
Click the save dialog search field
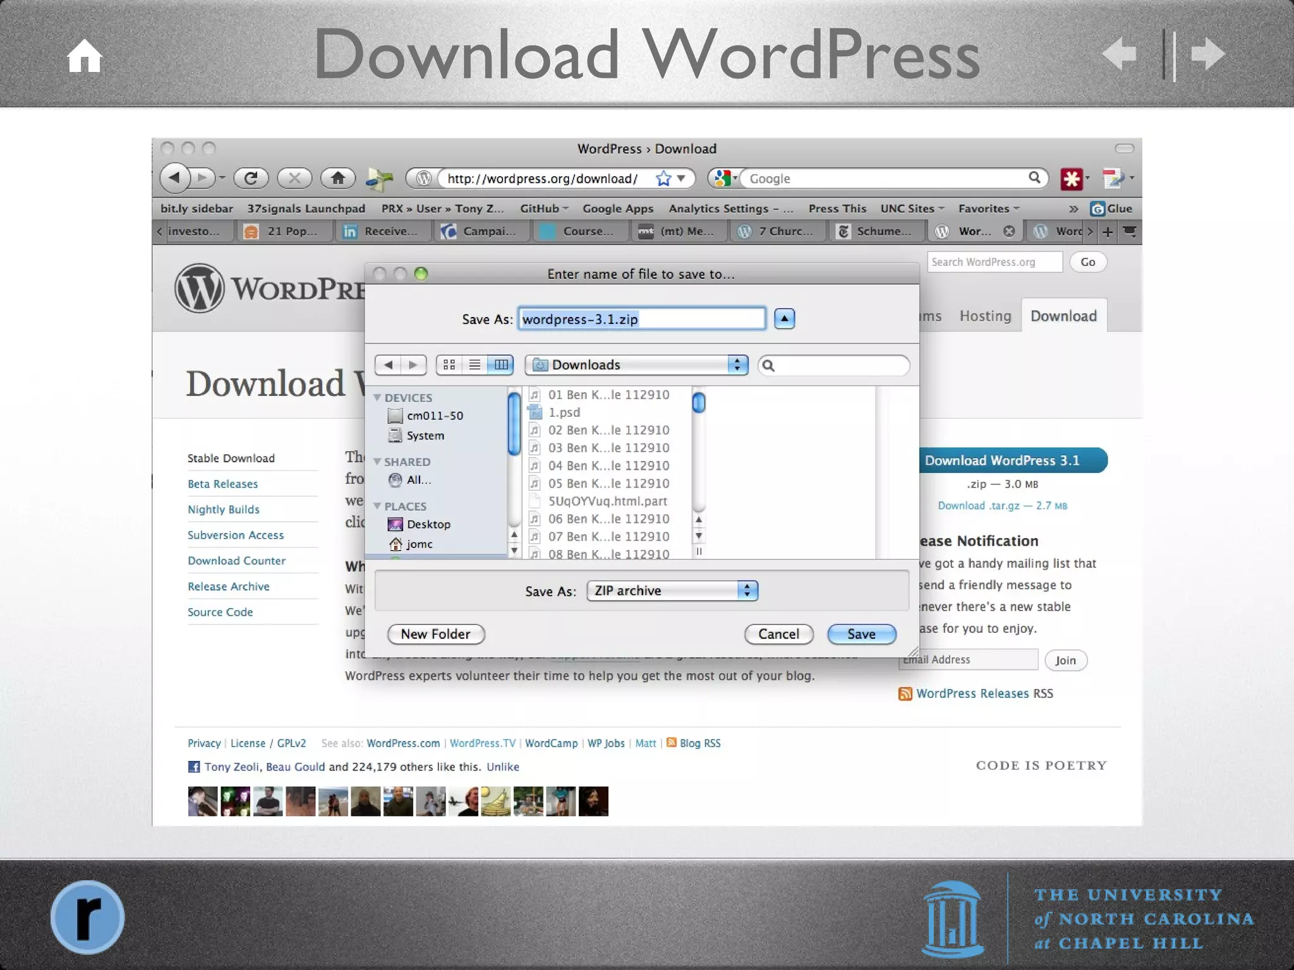click(834, 365)
